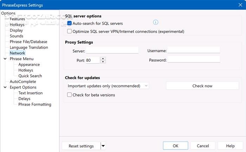The image size is (246, 152).
Task: Collapse the Expert Options tree node
Action: 5,87
